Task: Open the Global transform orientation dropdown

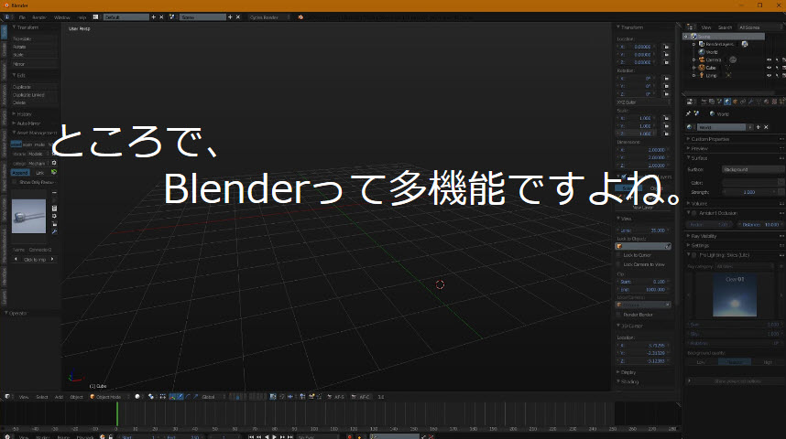Action: (212, 397)
